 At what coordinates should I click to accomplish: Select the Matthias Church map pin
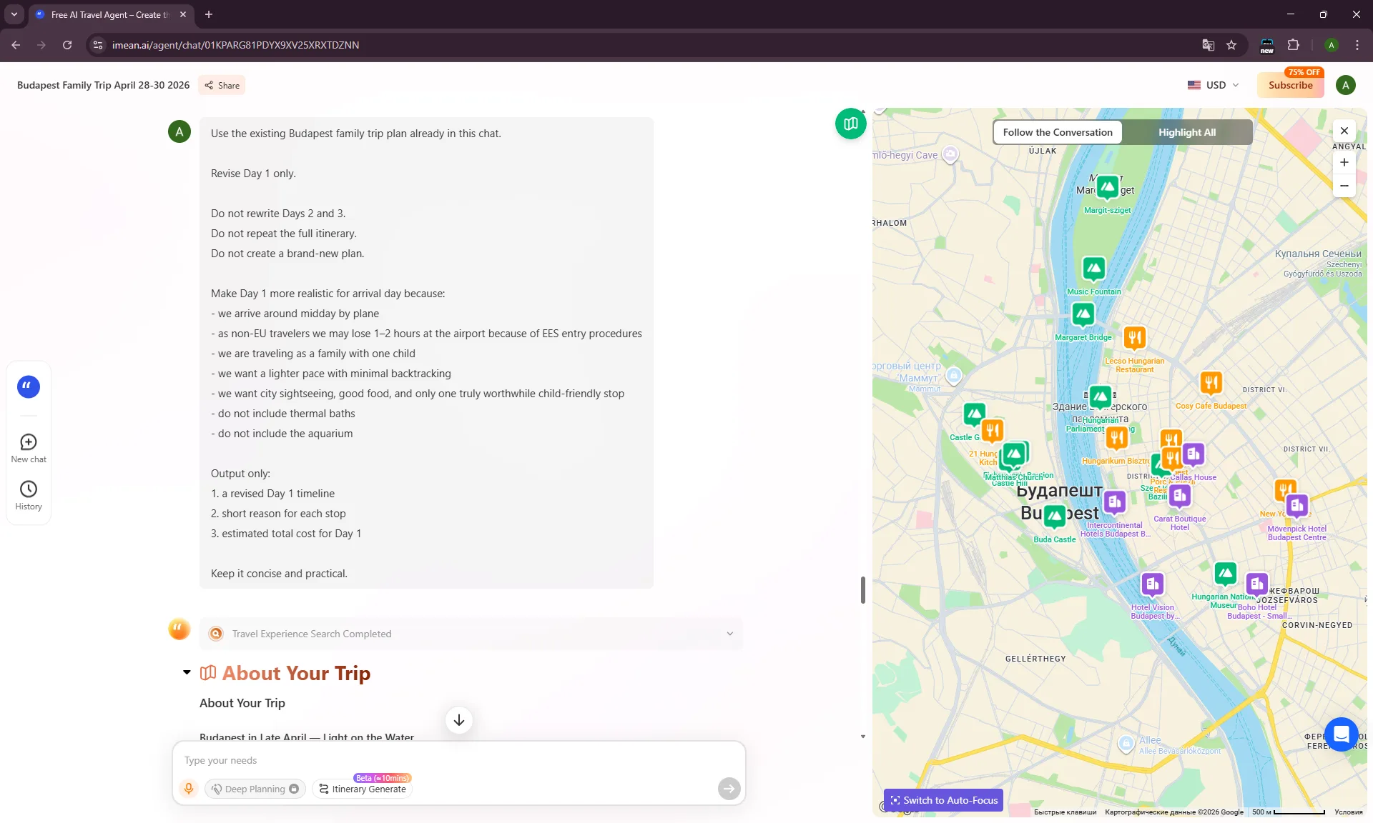tap(1014, 454)
